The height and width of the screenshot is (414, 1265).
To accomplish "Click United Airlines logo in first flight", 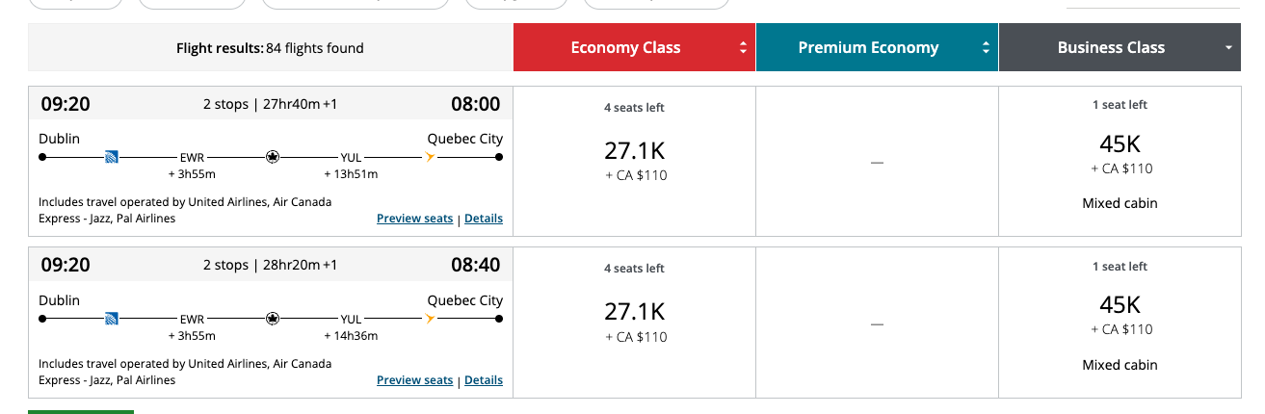I will [111, 156].
